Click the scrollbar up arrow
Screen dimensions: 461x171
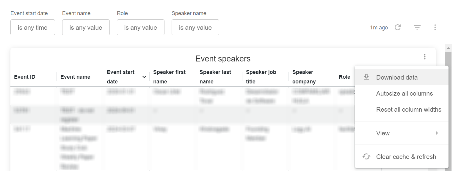tap(448, 48)
